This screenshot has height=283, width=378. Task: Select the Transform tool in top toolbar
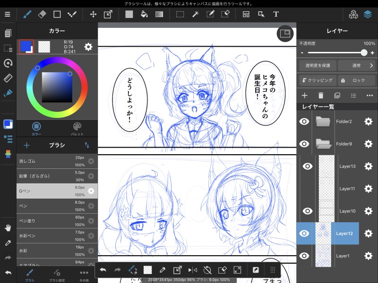point(108,15)
